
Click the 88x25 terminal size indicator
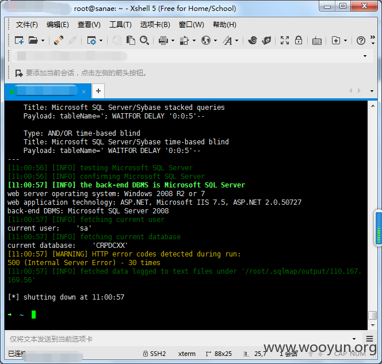click(219, 354)
